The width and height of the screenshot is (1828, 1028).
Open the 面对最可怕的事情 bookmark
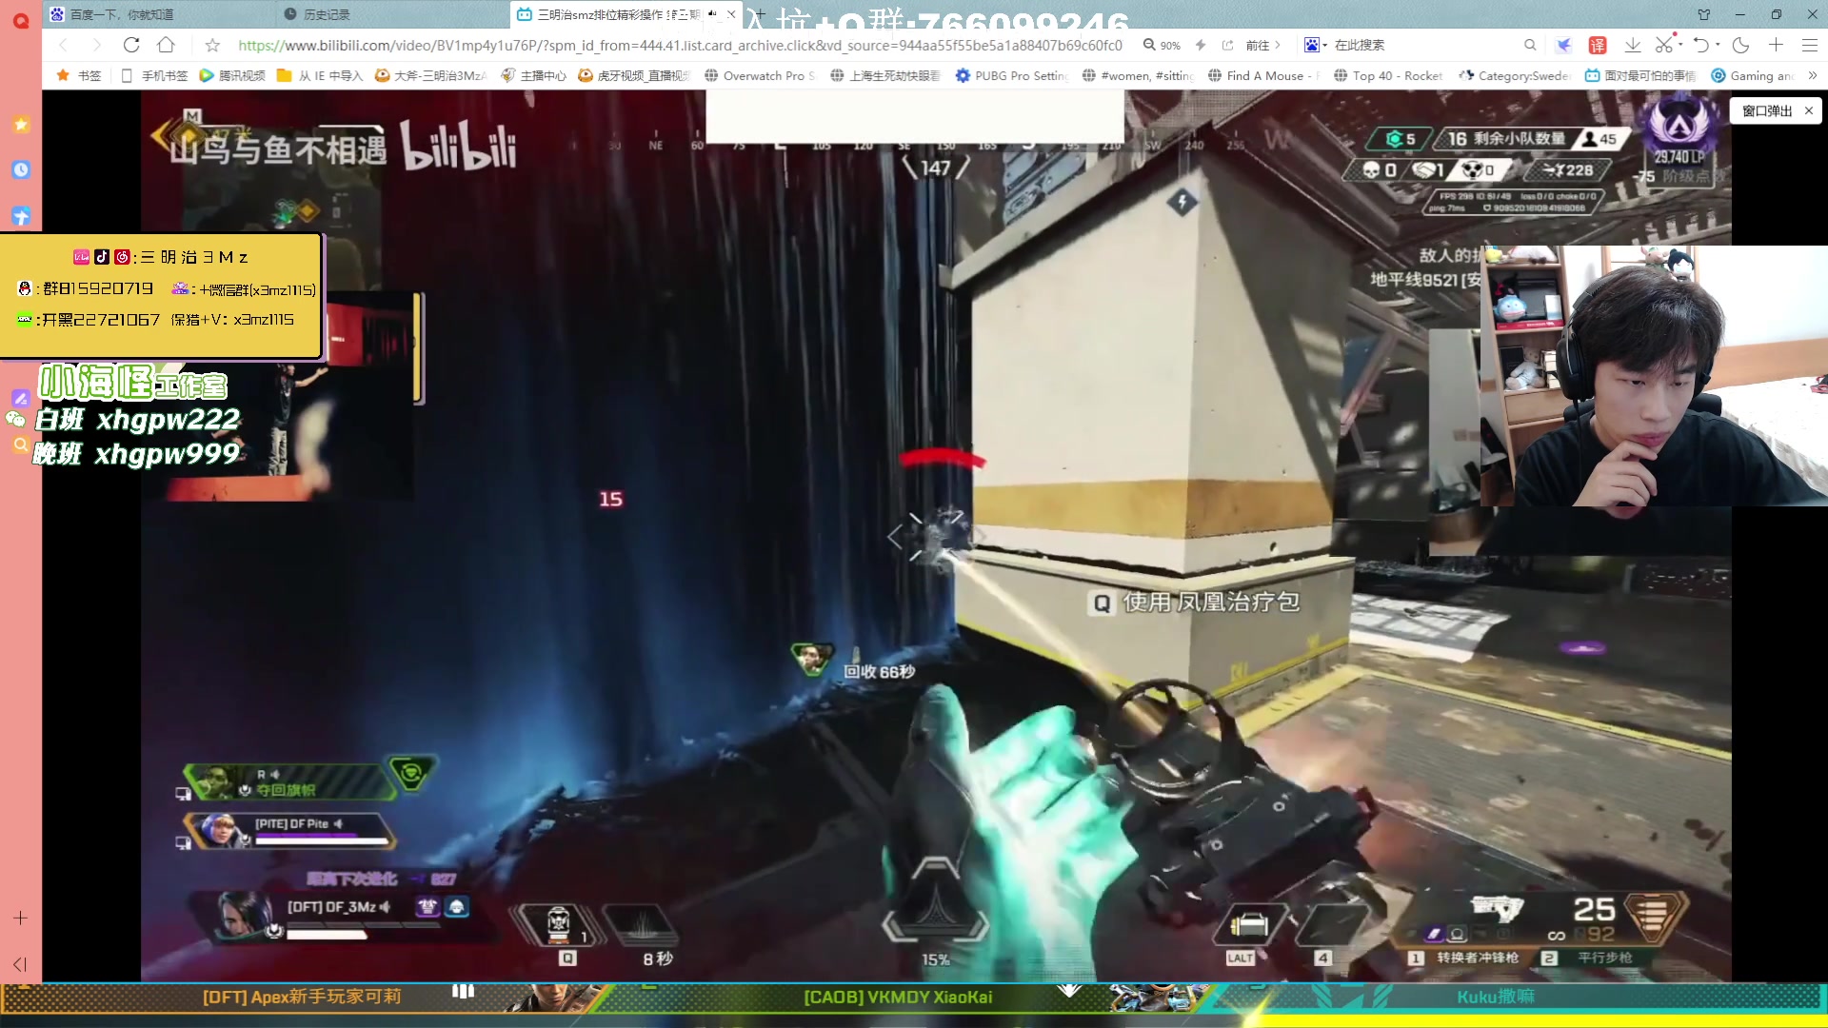pyautogui.click(x=1640, y=75)
